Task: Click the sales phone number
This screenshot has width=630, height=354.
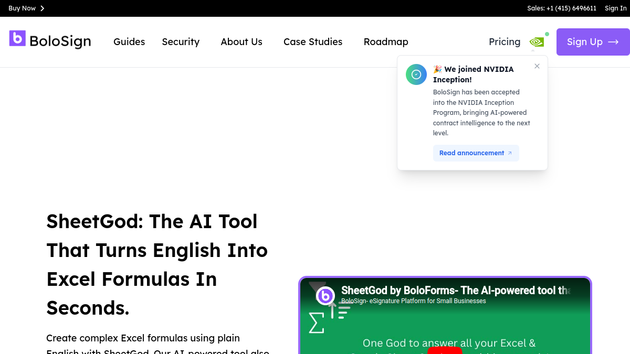Action: click(562, 8)
